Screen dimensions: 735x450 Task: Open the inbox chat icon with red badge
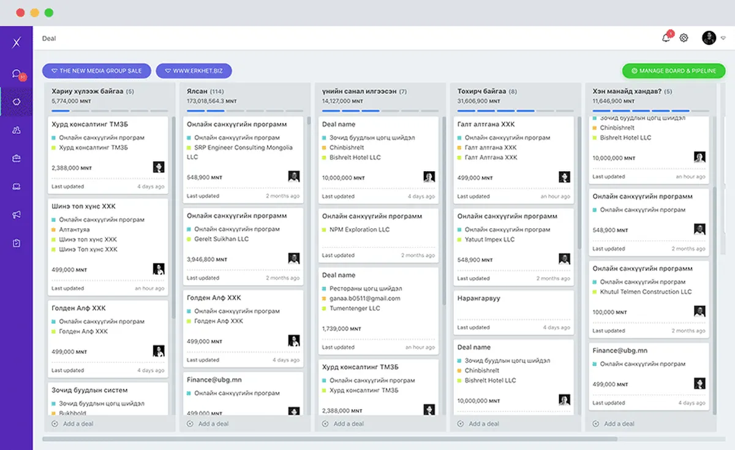[x=17, y=74]
